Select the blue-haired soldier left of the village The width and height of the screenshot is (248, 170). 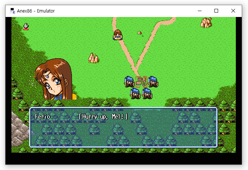pos(130,82)
